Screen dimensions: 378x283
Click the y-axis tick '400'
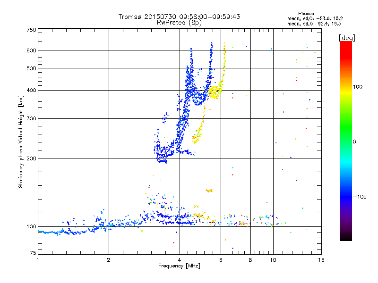click(31, 90)
